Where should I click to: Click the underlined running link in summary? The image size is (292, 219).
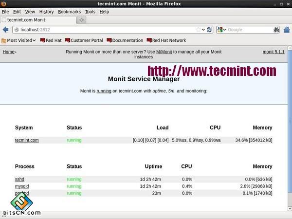coord(104,91)
